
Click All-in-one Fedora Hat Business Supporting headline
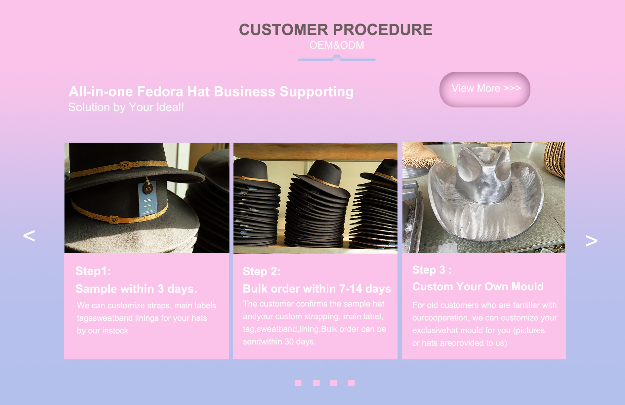(x=211, y=92)
